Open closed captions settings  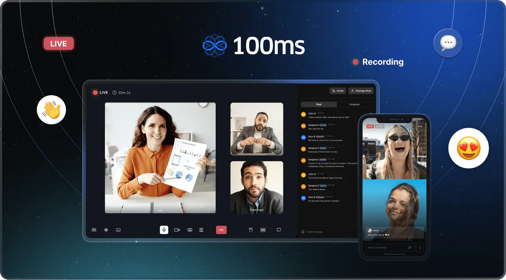click(x=118, y=230)
